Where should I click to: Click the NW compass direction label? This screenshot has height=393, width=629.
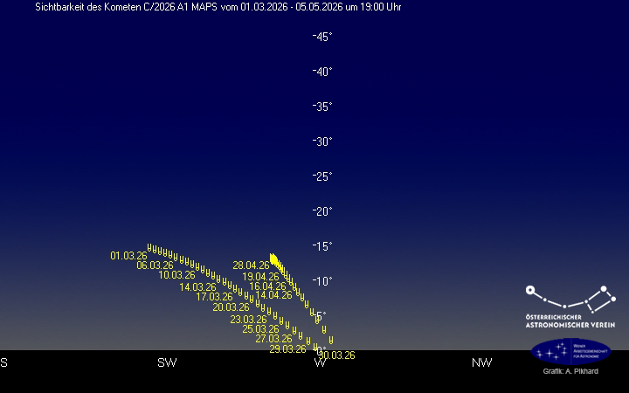pos(481,362)
